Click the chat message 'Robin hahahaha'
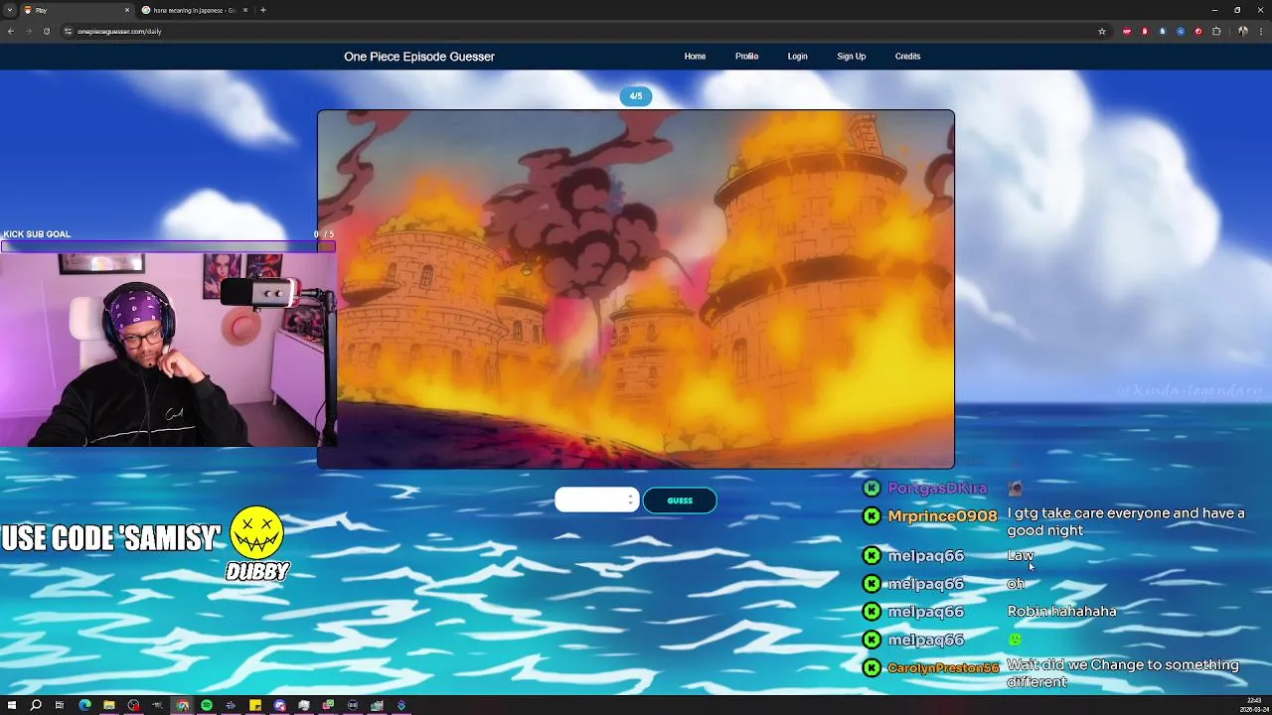The height and width of the screenshot is (715, 1272). point(1061,611)
